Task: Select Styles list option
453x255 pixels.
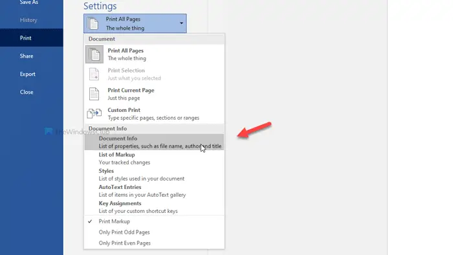Action: pyautogui.click(x=154, y=175)
